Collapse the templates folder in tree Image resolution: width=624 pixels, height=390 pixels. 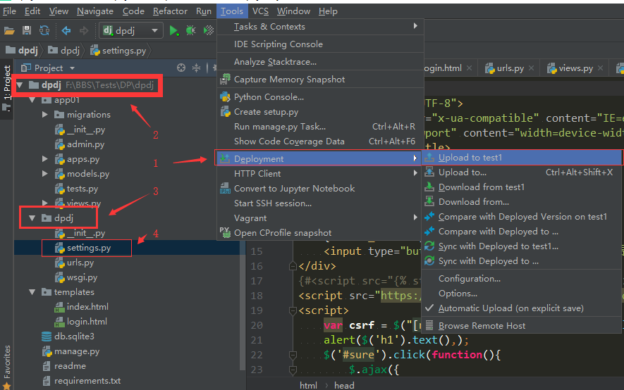tap(32, 292)
